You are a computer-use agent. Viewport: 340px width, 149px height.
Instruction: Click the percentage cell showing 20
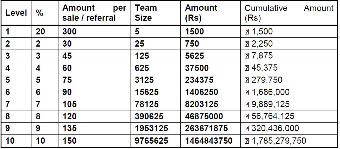(x=40, y=32)
